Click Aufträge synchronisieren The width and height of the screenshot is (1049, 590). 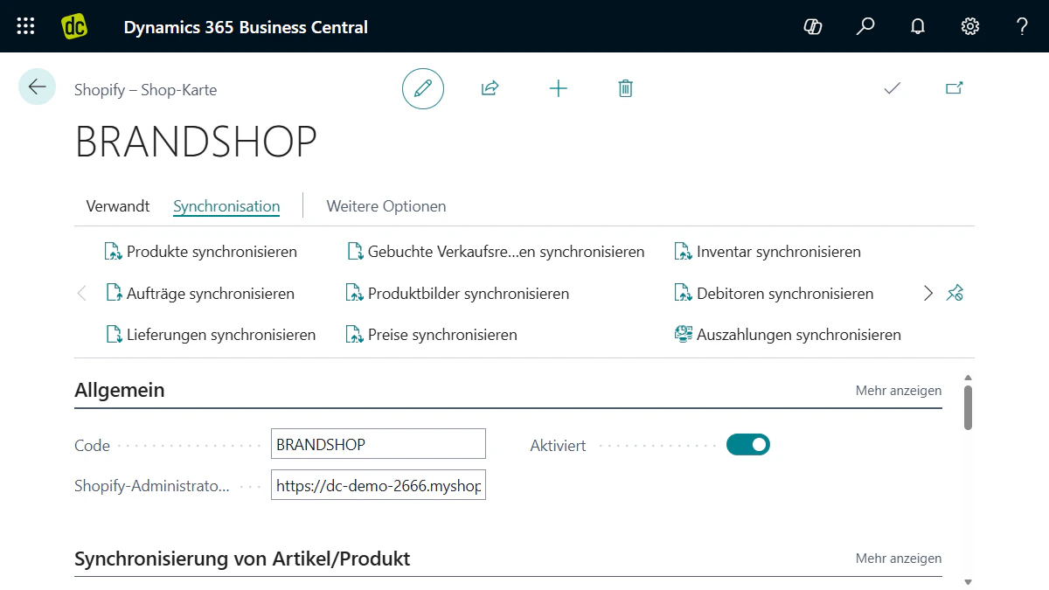(199, 294)
